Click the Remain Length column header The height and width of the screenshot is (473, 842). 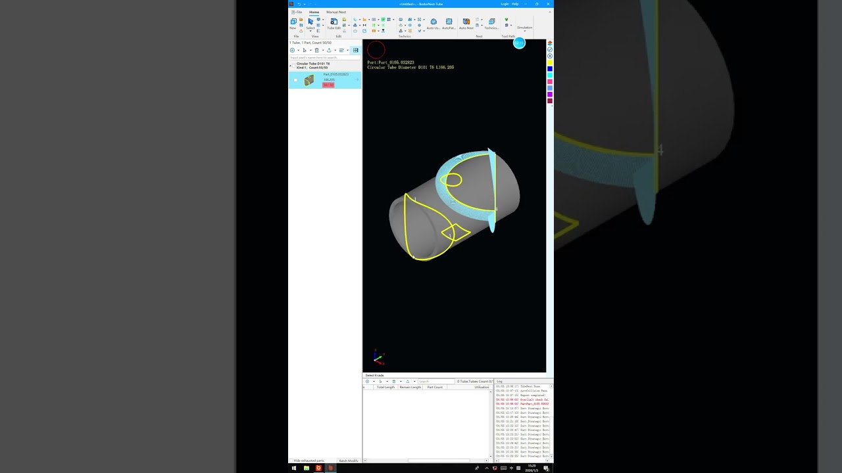click(x=410, y=387)
